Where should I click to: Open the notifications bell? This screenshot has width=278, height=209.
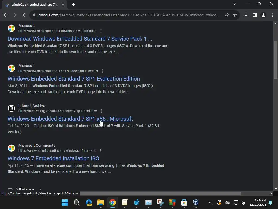(271, 202)
